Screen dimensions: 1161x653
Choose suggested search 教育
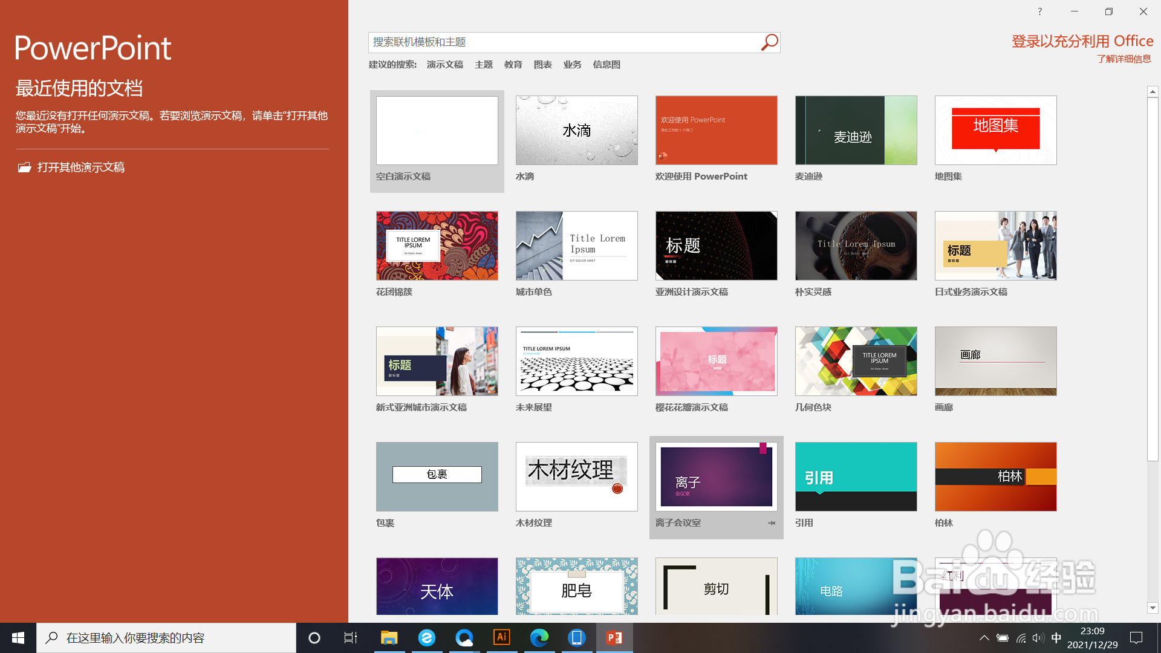coord(513,65)
